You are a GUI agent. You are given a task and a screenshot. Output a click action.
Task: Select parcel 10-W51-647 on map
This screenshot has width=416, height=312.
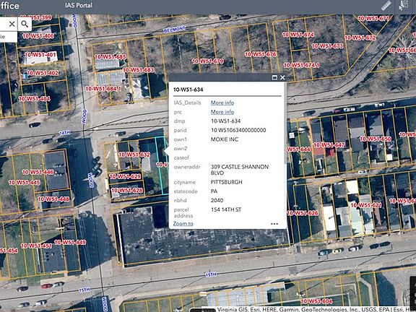tap(329, 145)
